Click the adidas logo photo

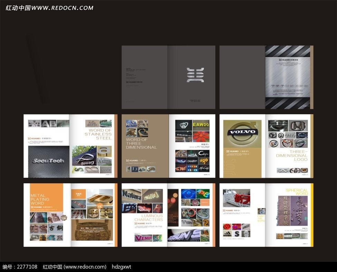coord(227,234)
